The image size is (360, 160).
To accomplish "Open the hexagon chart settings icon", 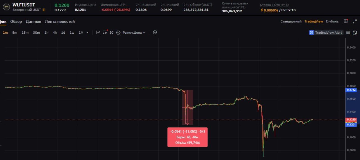I will point(118,33).
